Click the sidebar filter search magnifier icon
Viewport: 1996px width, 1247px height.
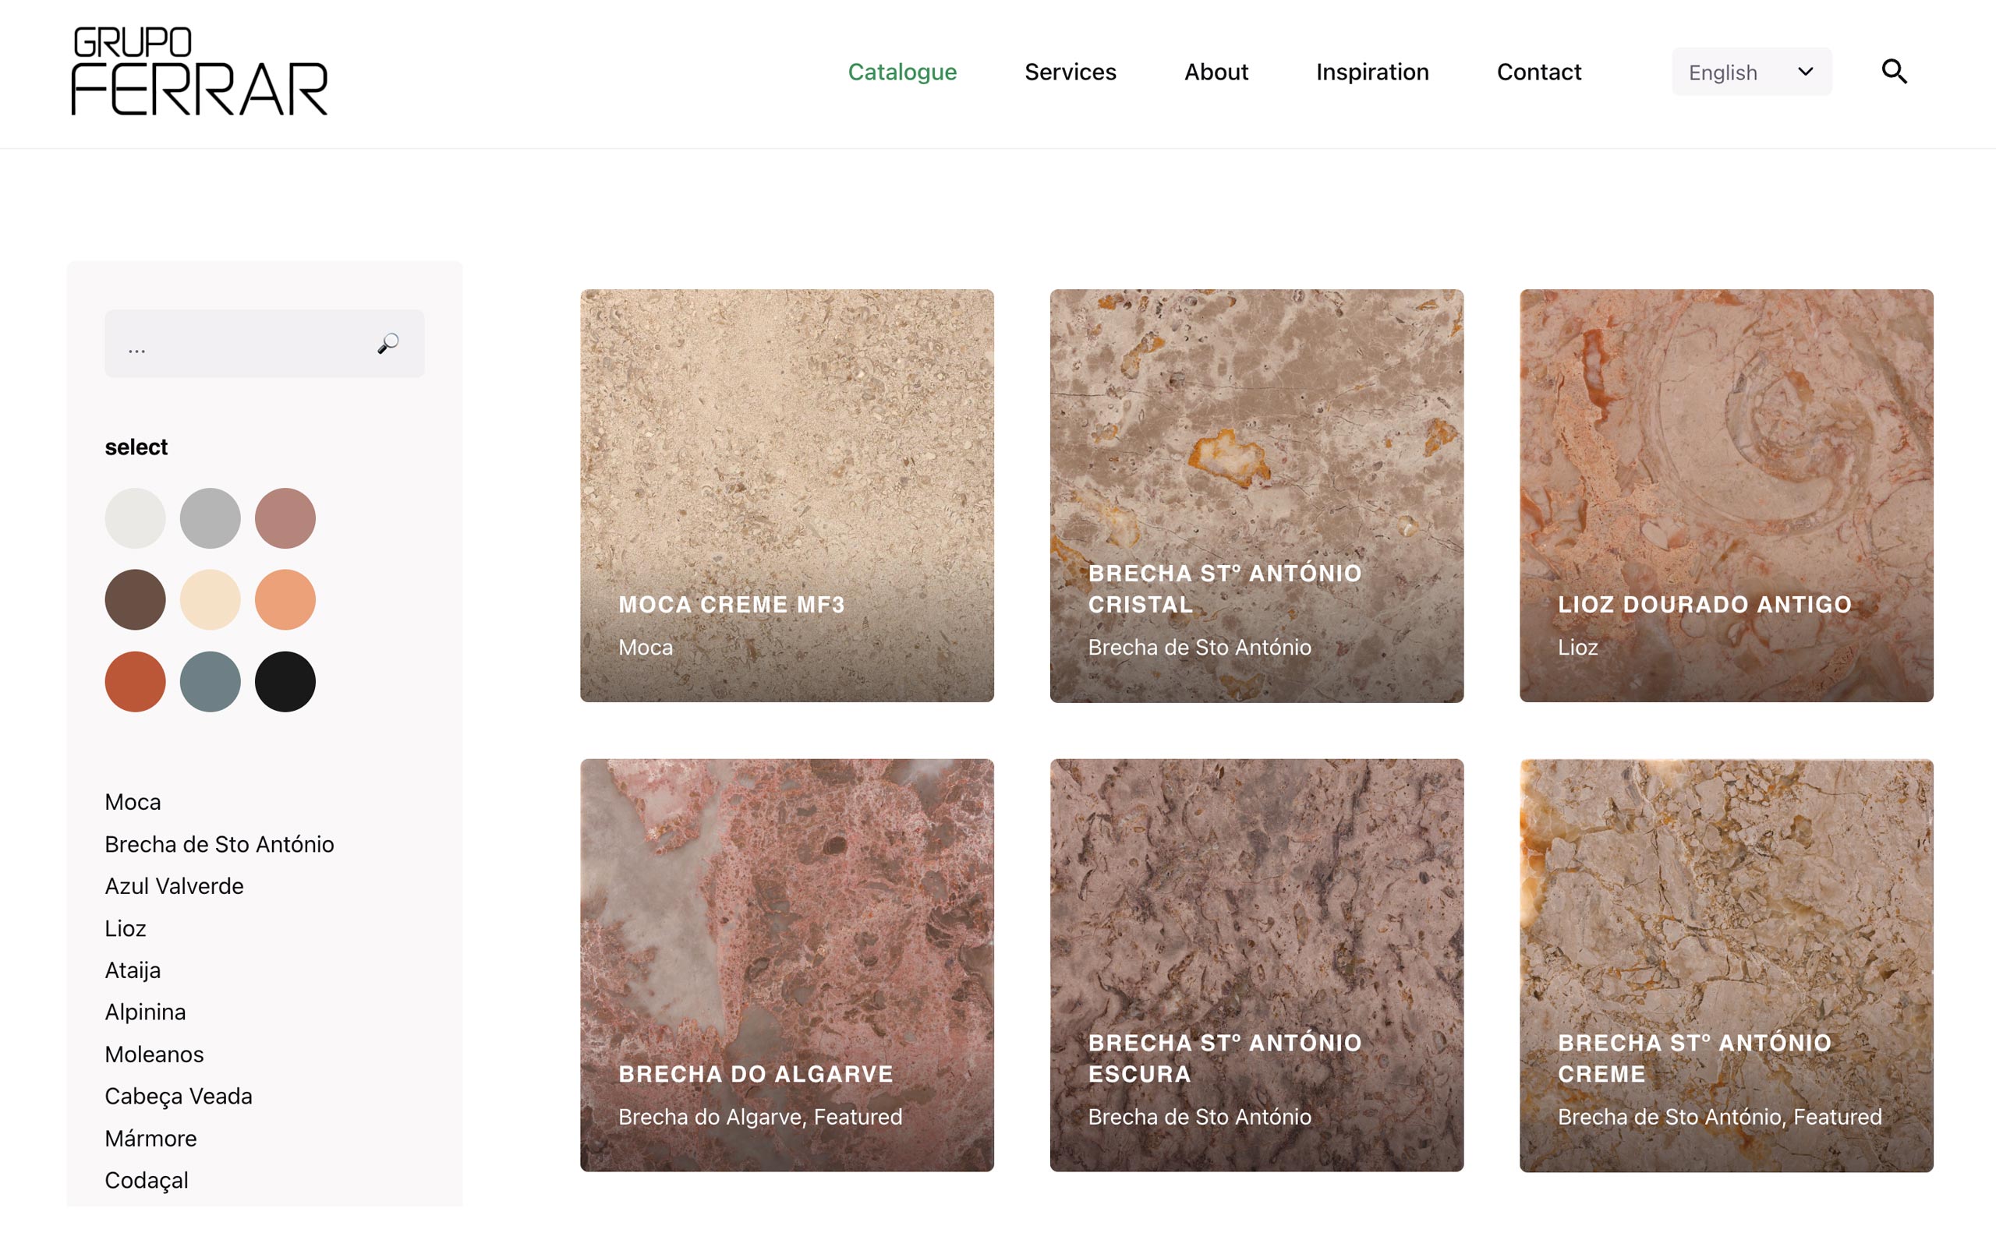tap(388, 343)
